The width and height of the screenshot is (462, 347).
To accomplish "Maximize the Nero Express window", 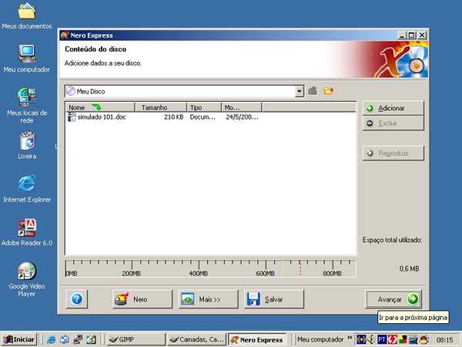I will pos(412,35).
